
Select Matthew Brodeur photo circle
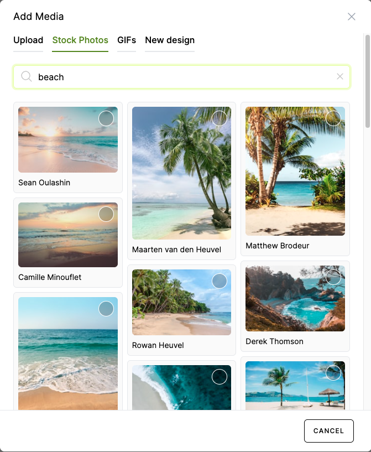point(333,118)
